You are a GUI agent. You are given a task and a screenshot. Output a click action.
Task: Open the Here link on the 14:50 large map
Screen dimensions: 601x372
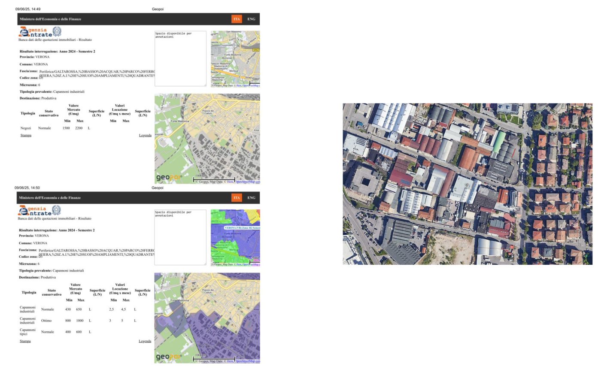pyautogui.click(x=231, y=361)
